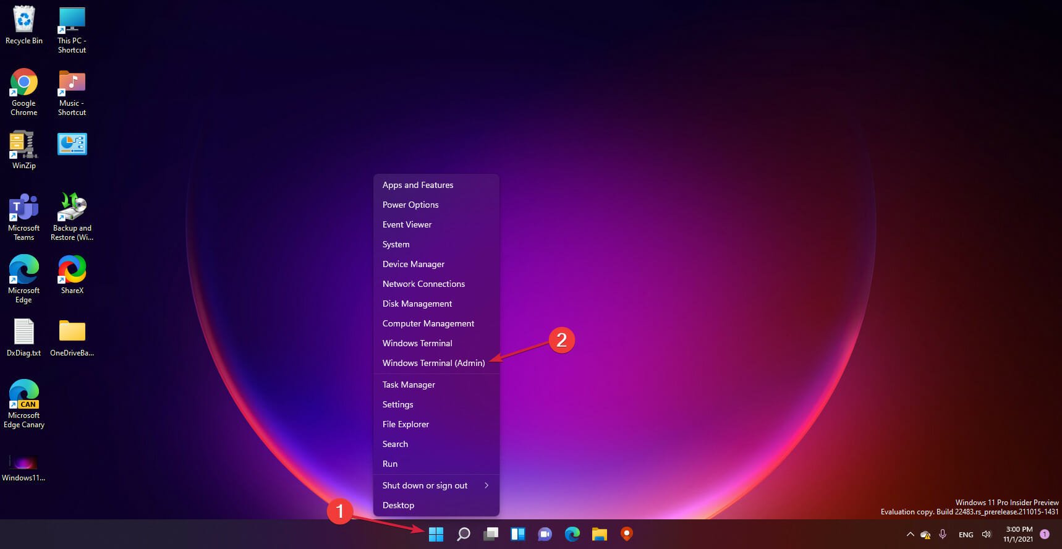
Task: Select Desktop at the menu bottom
Action: 436,505
